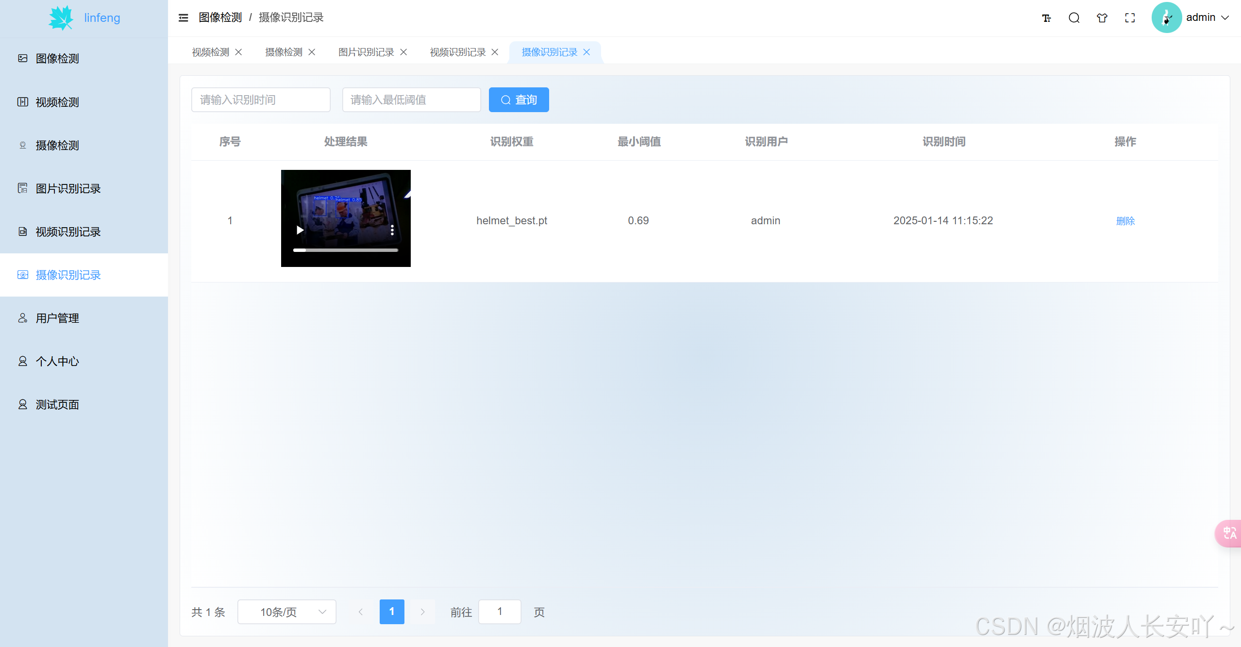
Task: Close the 摄像识别记录 tab
Action: (x=587, y=52)
